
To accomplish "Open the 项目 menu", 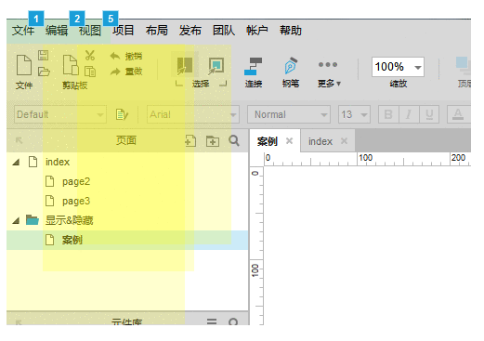I will pos(124,31).
